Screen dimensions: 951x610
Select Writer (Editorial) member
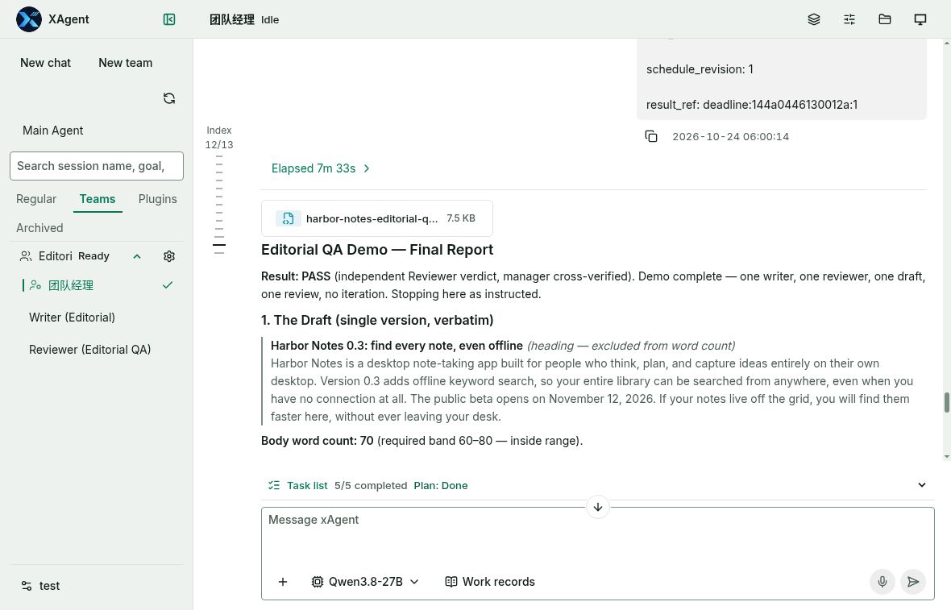click(73, 317)
